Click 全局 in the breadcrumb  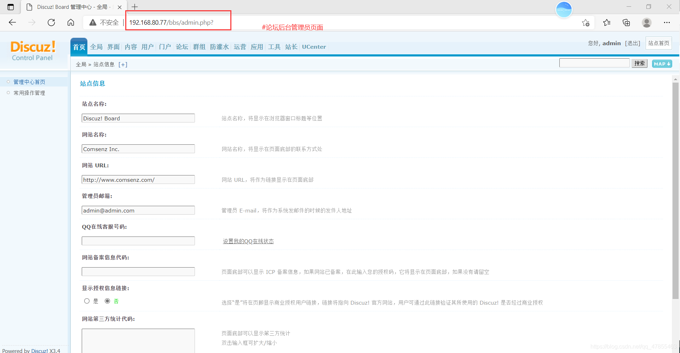pos(81,64)
